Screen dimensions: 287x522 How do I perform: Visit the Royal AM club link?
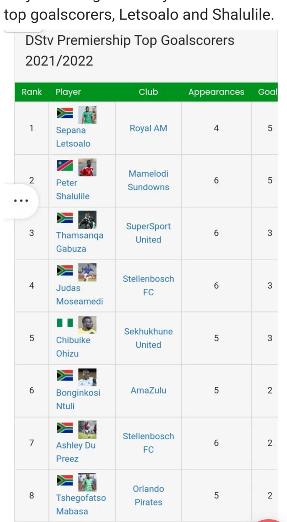(x=148, y=128)
